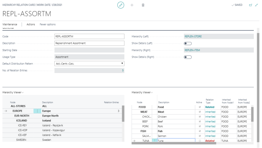This screenshot has width=262, height=148.
Task: Click left viewer Relation Entries column header
Action: click(111, 102)
